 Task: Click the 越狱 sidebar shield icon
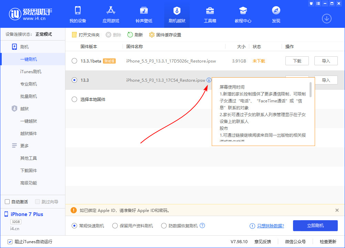[x=14, y=109]
